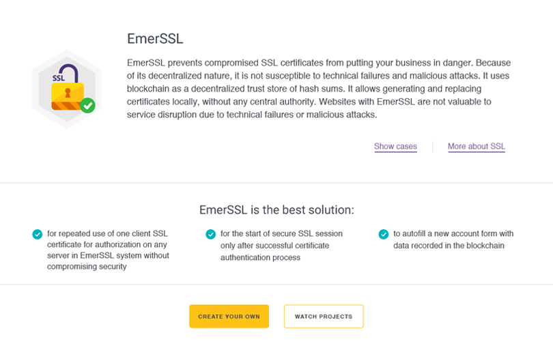Click the green checkmark badge on the padlock

point(88,105)
